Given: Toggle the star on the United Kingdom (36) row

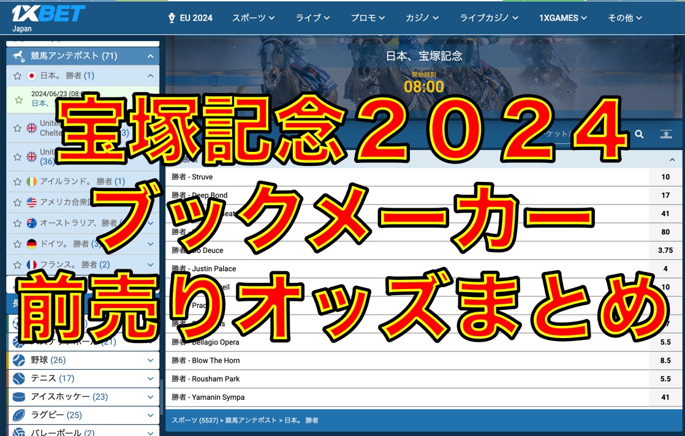Looking at the screenshot, I should tap(18, 157).
